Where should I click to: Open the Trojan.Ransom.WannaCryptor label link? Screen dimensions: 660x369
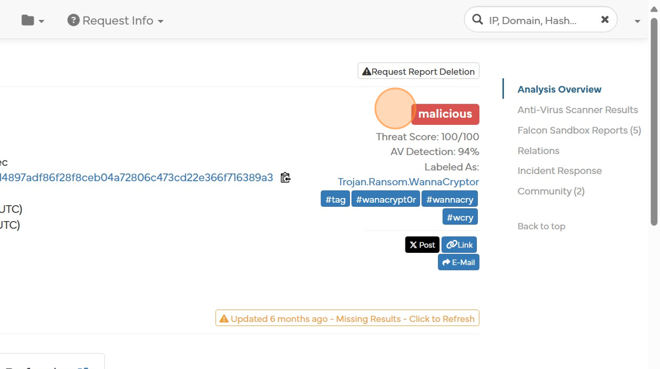408,182
